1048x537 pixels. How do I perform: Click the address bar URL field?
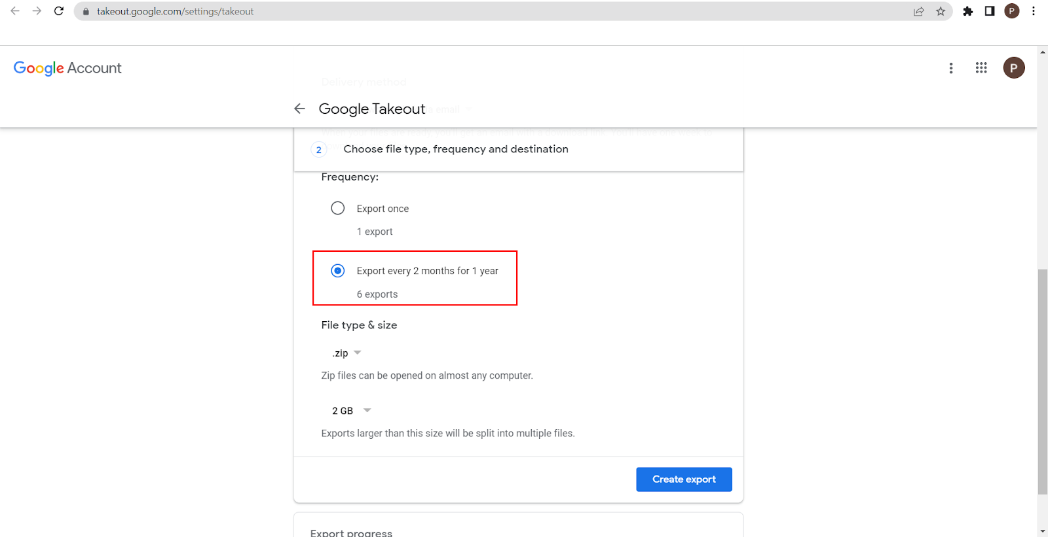(458, 11)
